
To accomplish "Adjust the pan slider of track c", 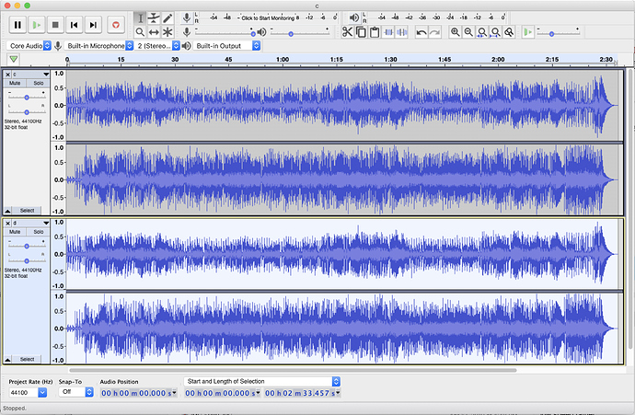I will [27, 111].
